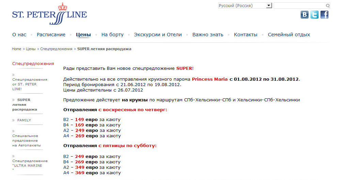337x180 pixels.
Task: Open the Twitter social icon
Action: [314, 15]
